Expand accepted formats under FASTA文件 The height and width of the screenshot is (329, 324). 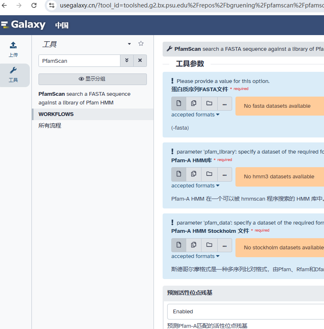point(195,115)
